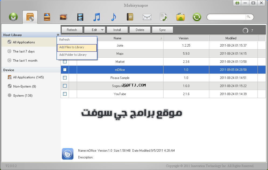Open the Messages envelope icon
The image size is (268, 170).
click(x=147, y=17)
